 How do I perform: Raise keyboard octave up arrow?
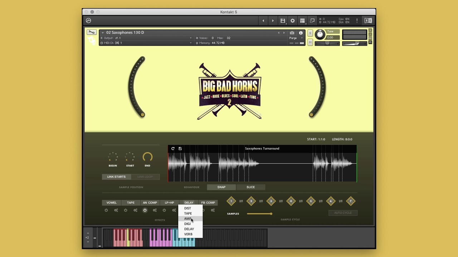88,233
